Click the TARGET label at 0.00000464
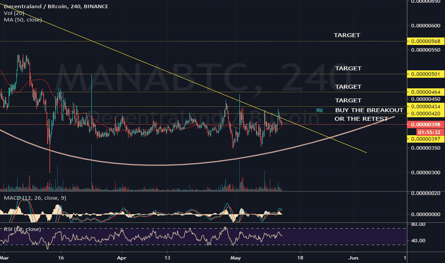Screen dimensions: 445x263 [348, 87]
